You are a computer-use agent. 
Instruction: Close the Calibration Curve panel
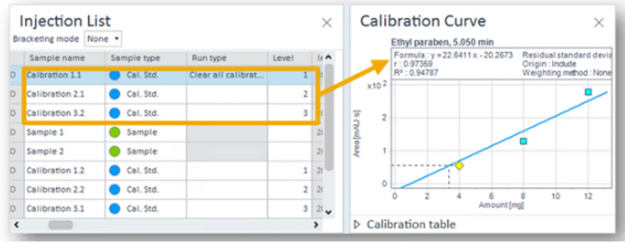599,23
